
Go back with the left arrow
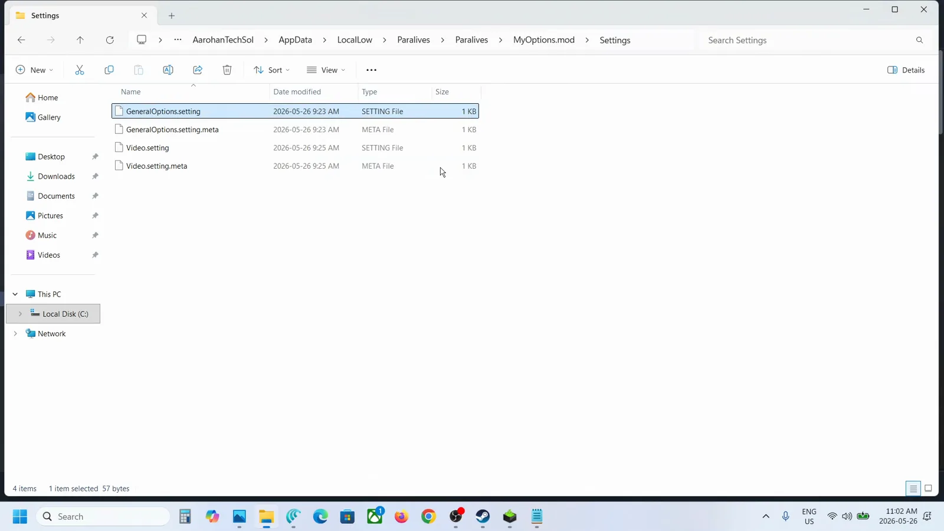click(x=21, y=40)
